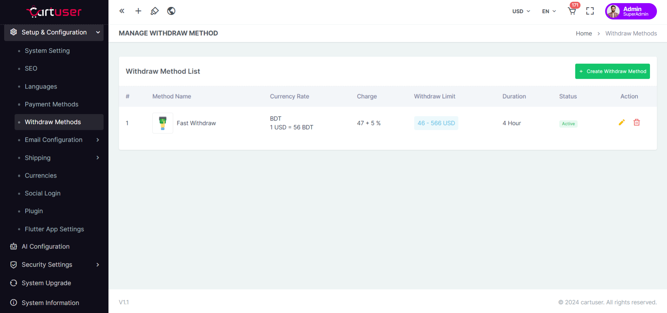The height and width of the screenshot is (313, 667).
Task: Open the Admin SuperAdmin profile menu
Action: pos(631,11)
